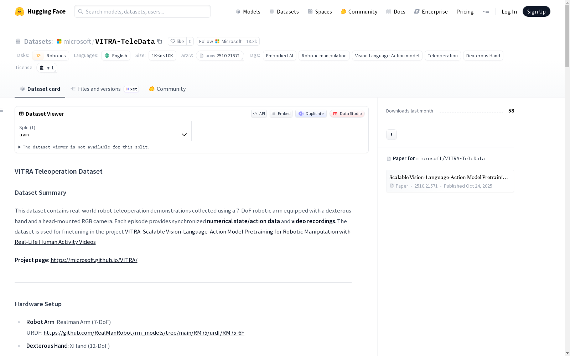Click the API button in Dataset Viewer
This screenshot has height=356, width=570.
pos(259,114)
